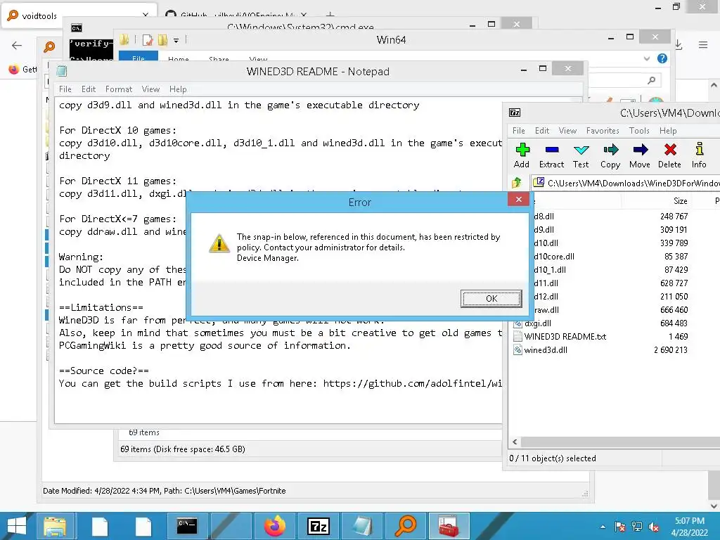Viewport: 720px width, 540px height.
Task: Open the 7-Zip Tools menu
Action: click(x=639, y=130)
